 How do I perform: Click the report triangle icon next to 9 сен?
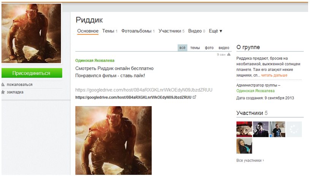(229, 54)
